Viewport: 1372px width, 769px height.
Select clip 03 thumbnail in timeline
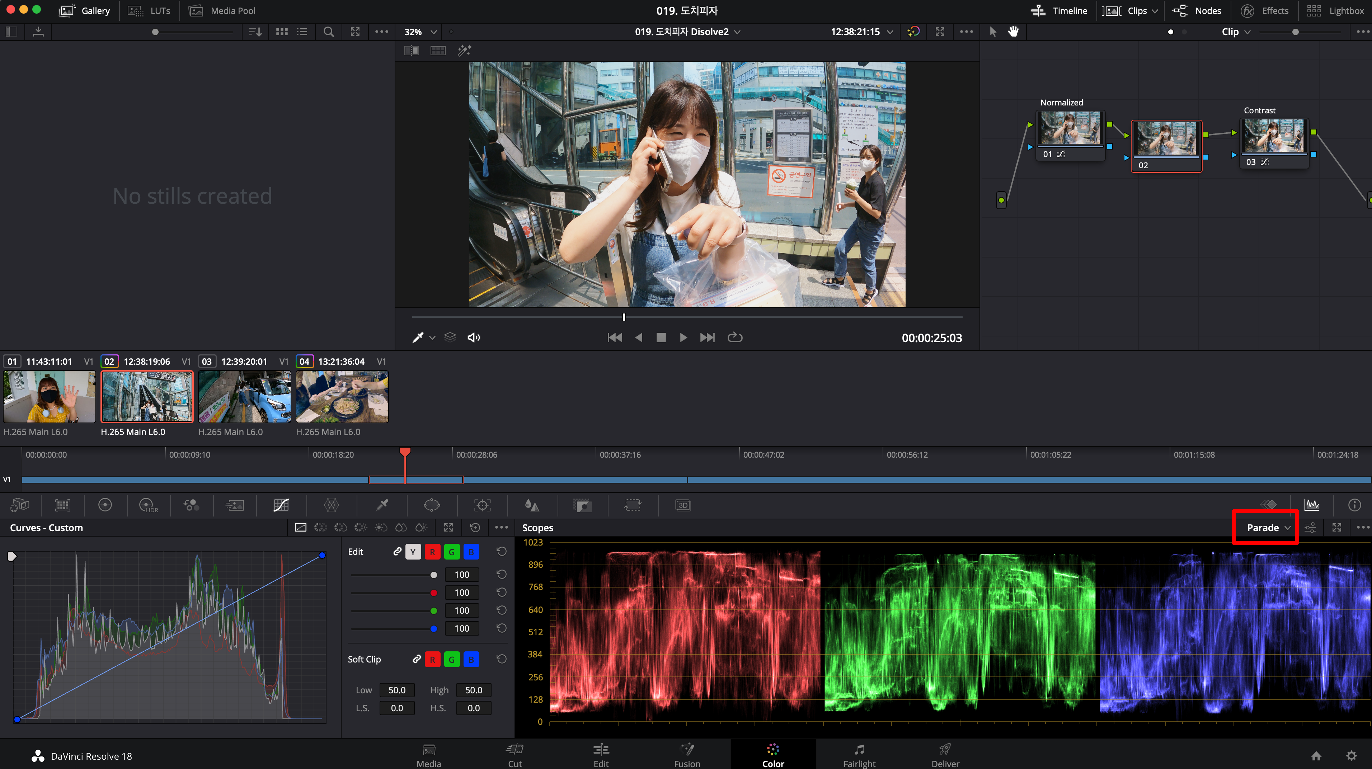pyautogui.click(x=244, y=396)
